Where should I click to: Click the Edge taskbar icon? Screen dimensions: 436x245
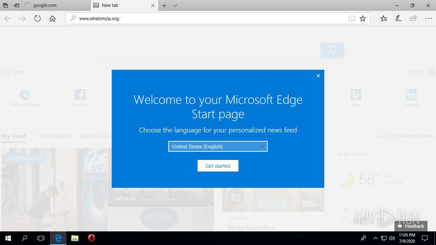58,238
